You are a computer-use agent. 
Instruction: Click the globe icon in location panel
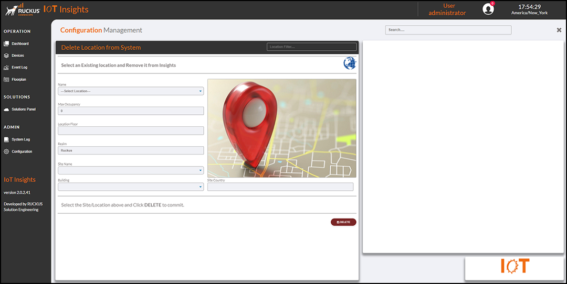coord(350,63)
